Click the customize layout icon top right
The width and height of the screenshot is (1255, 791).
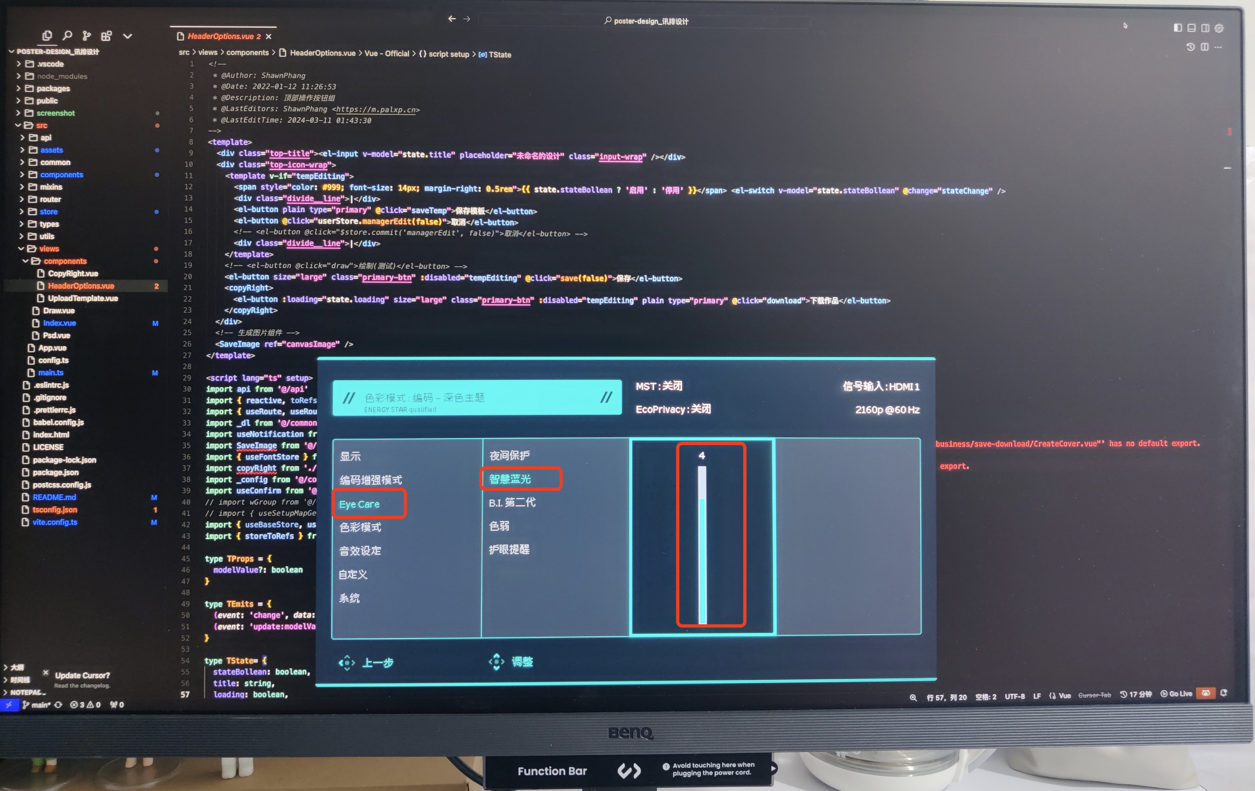pyautogui.click(x=1219, y=28)
